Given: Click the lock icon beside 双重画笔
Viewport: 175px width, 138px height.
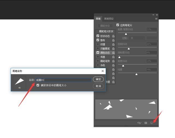Looking at the screenshot, I should (113, 49).
